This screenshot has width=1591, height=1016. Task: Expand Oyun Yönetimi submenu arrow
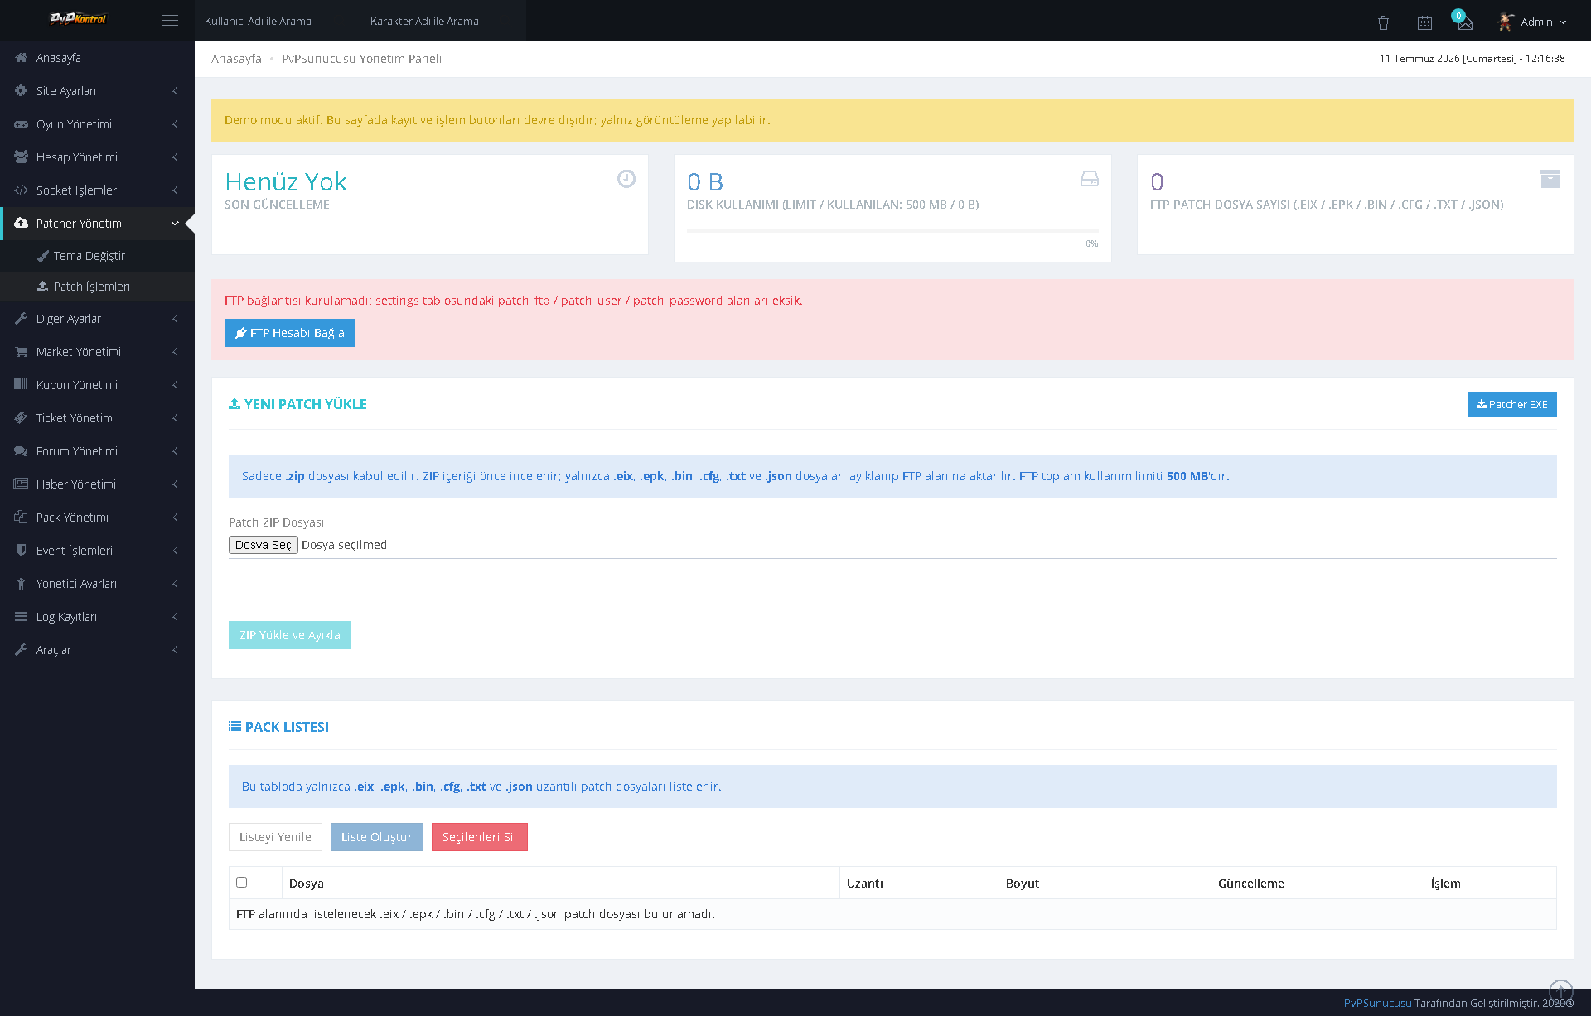(x=175, y=124)
